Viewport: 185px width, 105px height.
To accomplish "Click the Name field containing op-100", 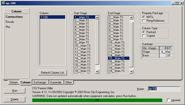I will coord(164,89).
